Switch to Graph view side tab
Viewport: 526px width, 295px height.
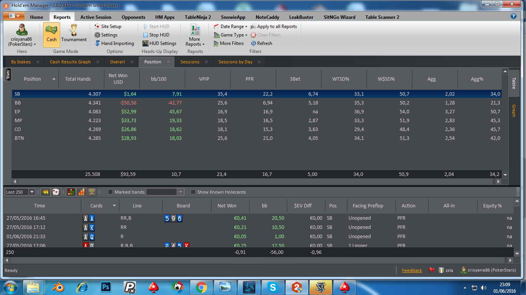(x=513, y=110)
